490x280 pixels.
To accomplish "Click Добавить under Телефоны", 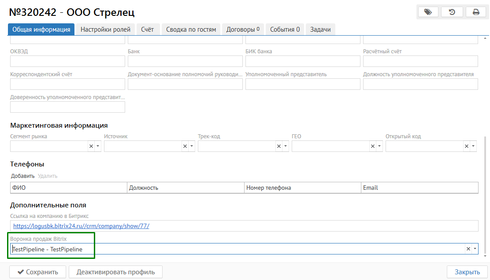I will 22,176.
